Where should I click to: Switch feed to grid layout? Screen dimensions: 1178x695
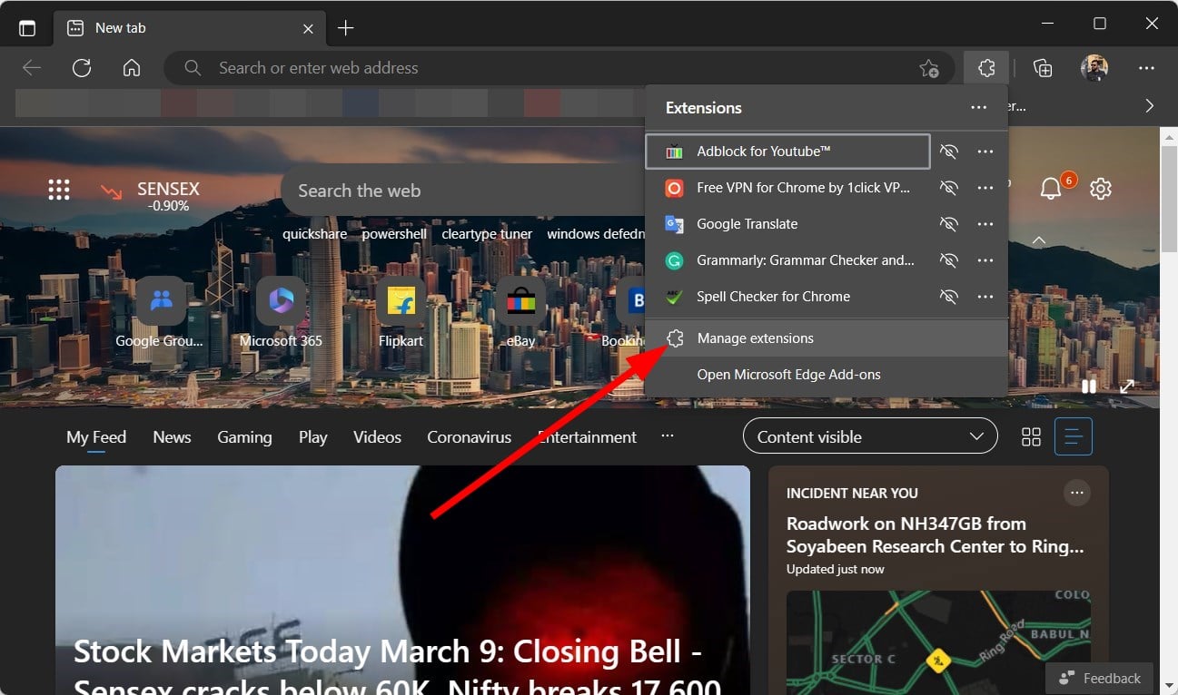point(1031,437)
